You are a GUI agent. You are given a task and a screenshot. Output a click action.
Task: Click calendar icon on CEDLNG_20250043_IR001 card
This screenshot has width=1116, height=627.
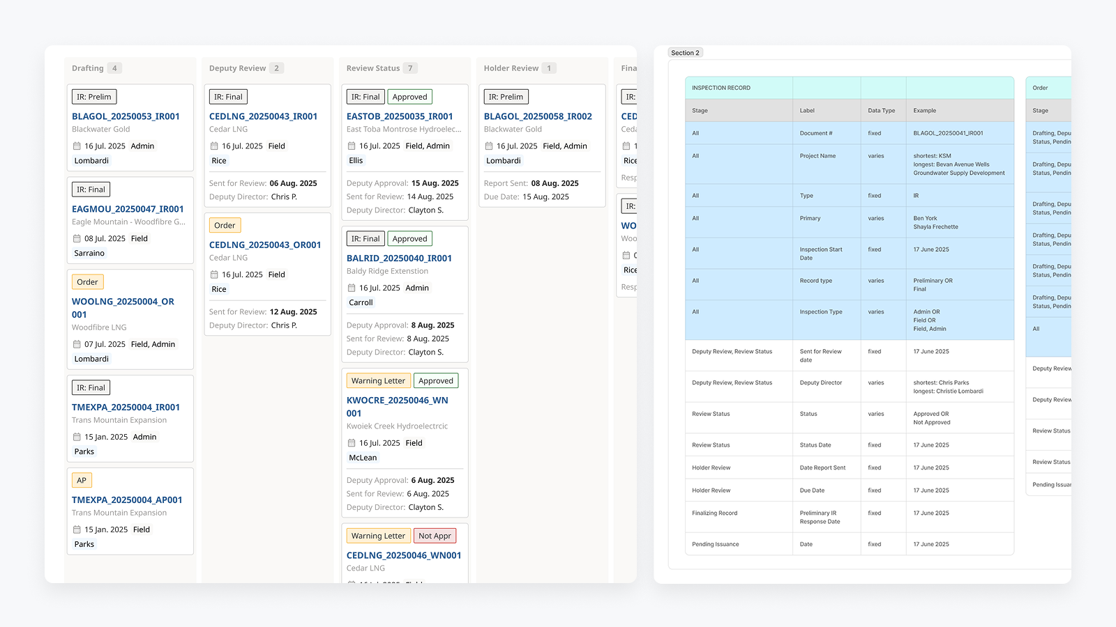click(x=214, y=146)
